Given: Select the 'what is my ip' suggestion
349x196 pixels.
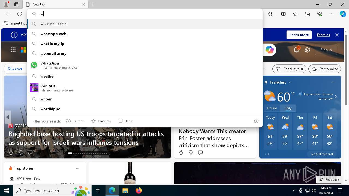Looking at the screenshot, I should pyautogui.click(x=145, y=44).
